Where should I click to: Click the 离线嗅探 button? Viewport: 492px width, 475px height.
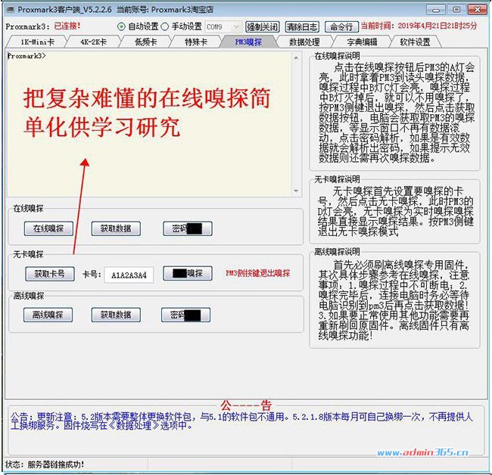tap(48, 315)
